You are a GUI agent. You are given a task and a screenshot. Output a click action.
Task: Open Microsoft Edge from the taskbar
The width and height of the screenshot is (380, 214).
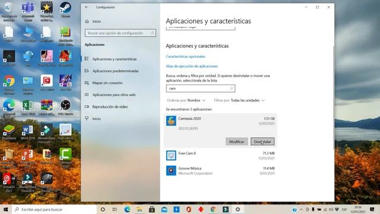pyautogui.click(x=127, y=209)
